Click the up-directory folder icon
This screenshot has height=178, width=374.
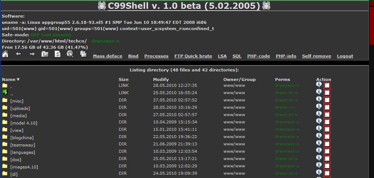(x=45, y=54)
